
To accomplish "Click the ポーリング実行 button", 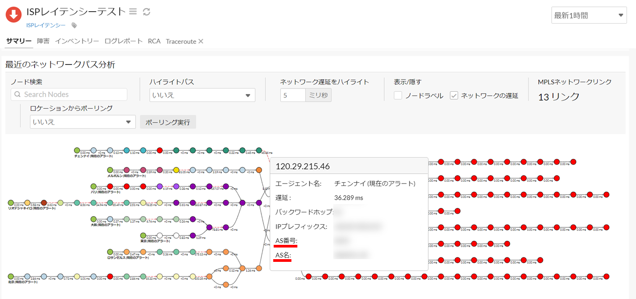I will click(x=168, y=122).
